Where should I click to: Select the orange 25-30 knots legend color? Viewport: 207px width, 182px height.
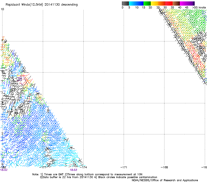162,3
